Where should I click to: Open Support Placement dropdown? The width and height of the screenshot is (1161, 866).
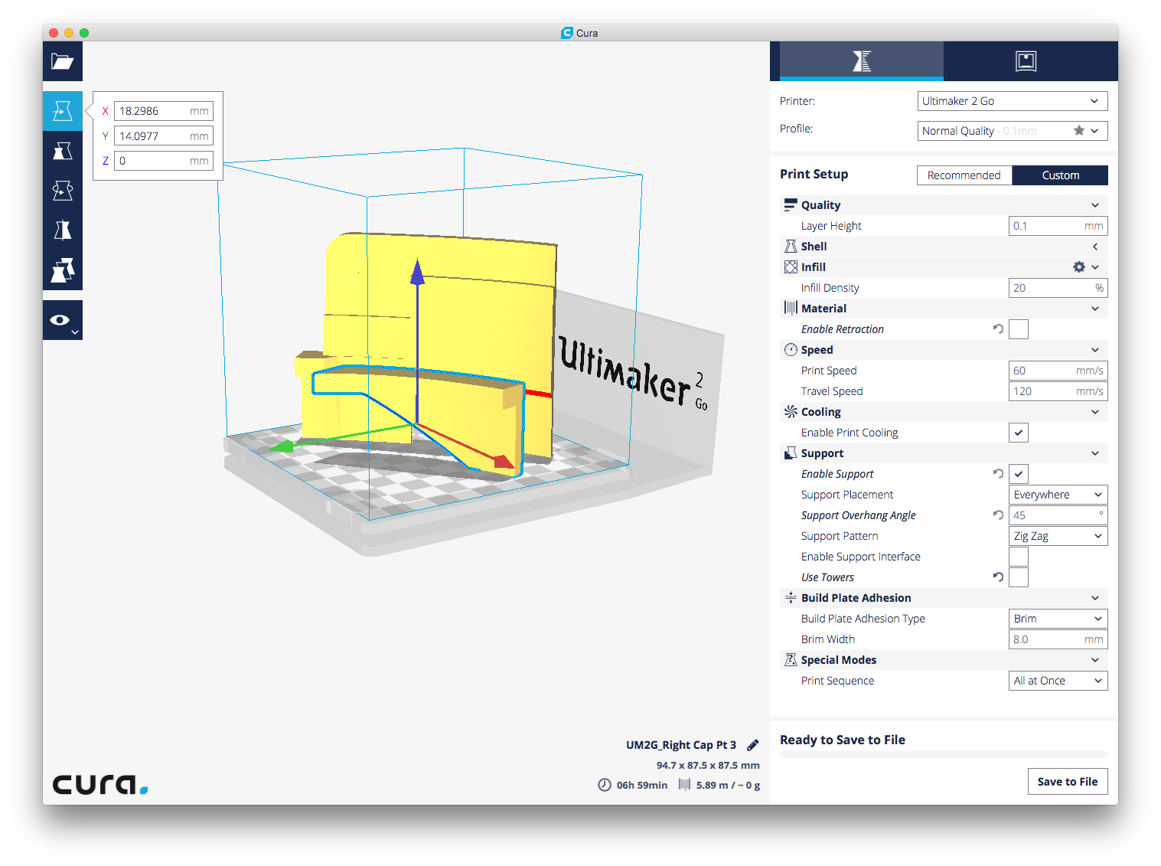(x=1058, y=495)
